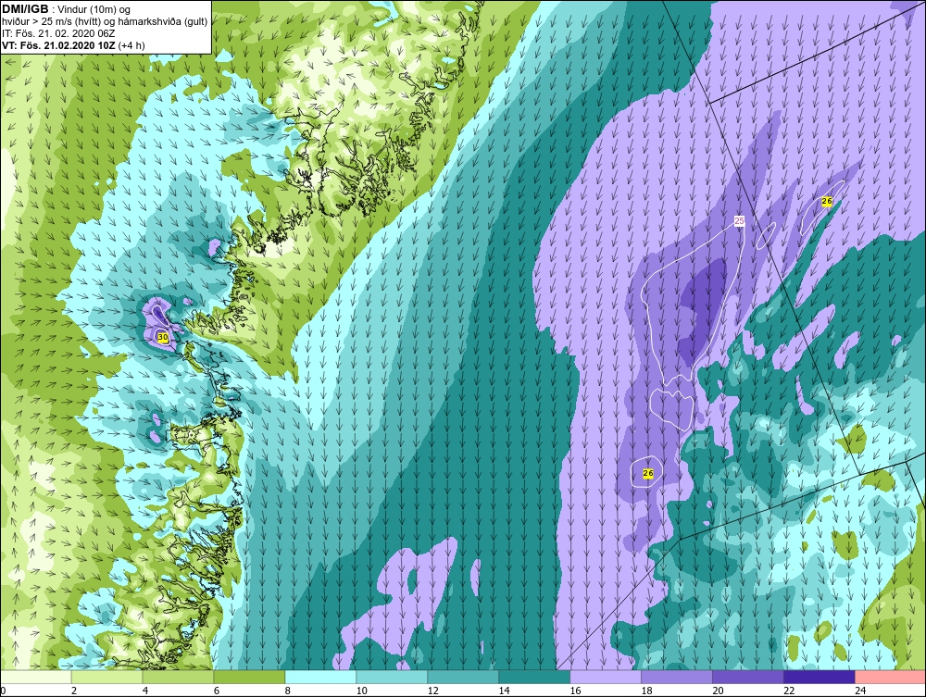Click the 16-18 m/s light purple swatch

click(606, 677)
